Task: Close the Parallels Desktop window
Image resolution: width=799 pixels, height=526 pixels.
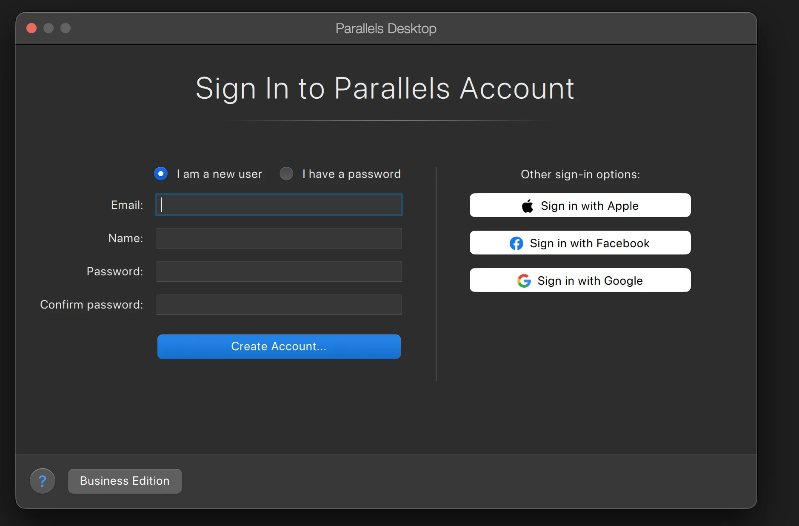Action: click(x=31, y=28)
